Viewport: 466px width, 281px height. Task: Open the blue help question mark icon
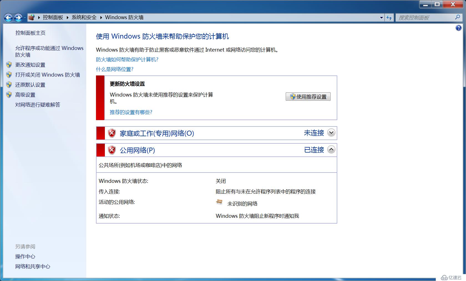(459, 28)
